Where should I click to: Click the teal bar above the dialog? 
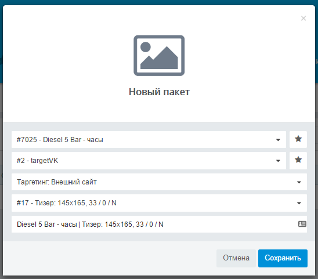(x=159, y=2)
